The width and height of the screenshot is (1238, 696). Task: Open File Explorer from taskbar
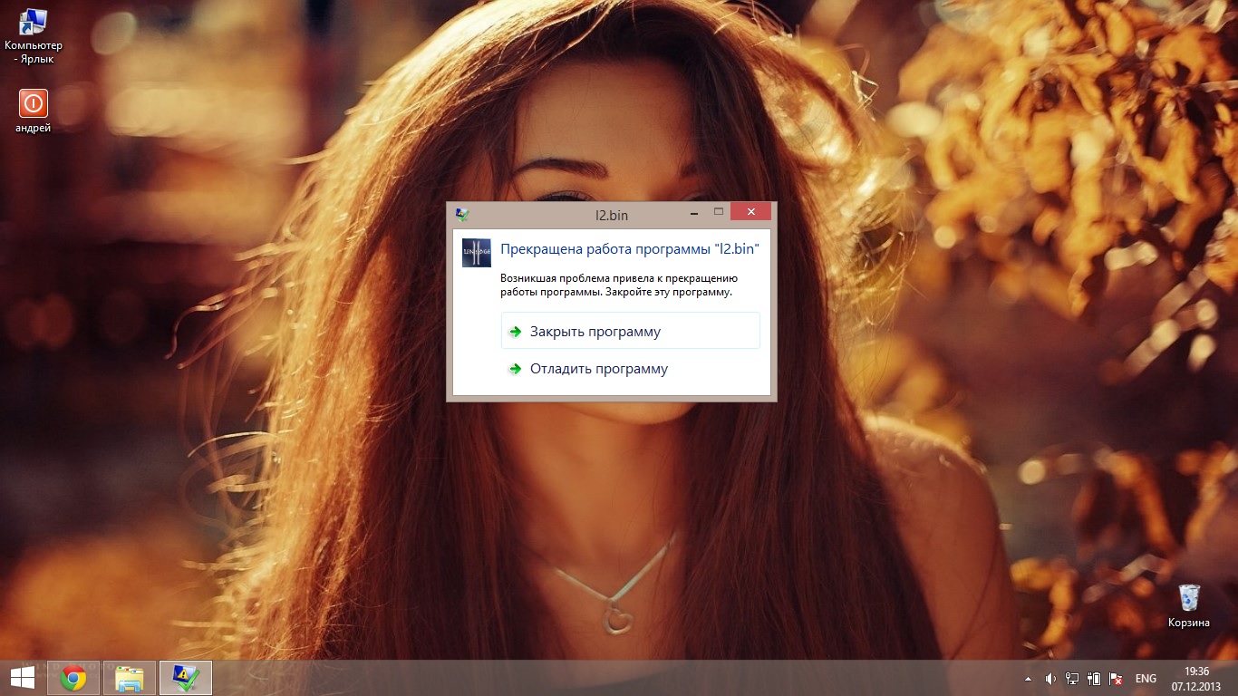point(130,678)
